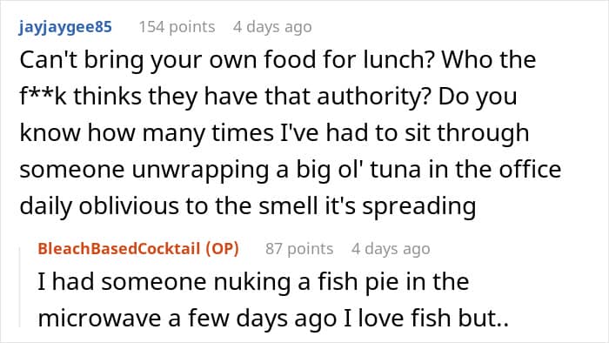
Task: Click the reply line starting with "microwave"
Action: click(273, 319)
